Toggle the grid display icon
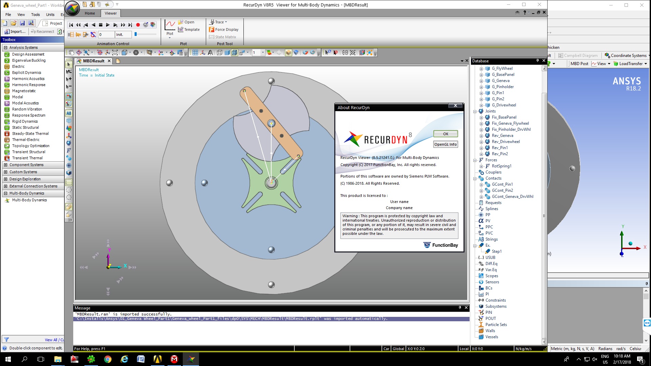The image size is (651, 366). click(195, 53)
